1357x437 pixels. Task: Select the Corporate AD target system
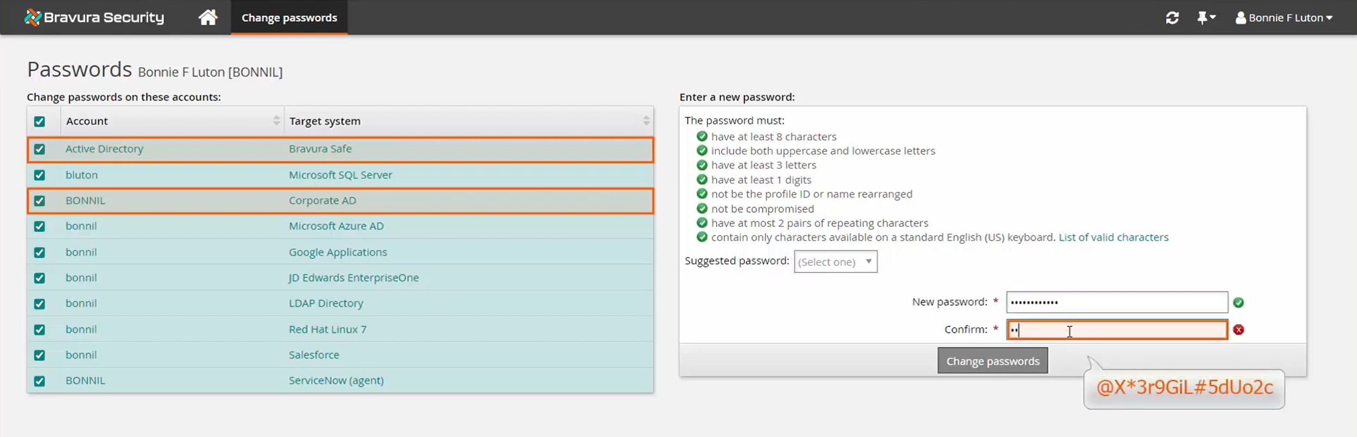pyautogui.click(x=322, y=201)
